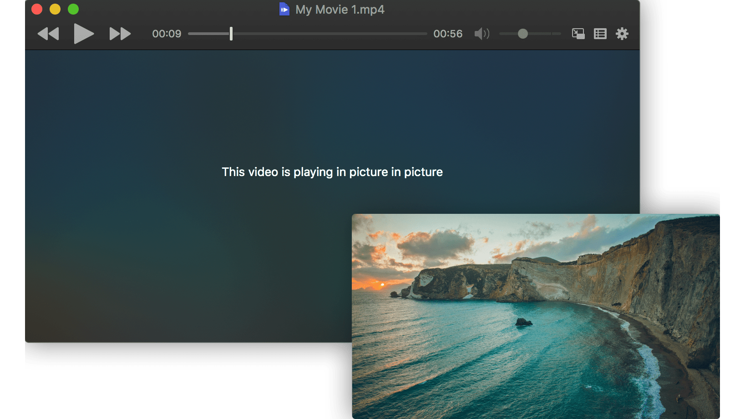The width and height of the screenshot is (745, 419).
Task: Open settings via the gear icon
Action: click(622, 34)
